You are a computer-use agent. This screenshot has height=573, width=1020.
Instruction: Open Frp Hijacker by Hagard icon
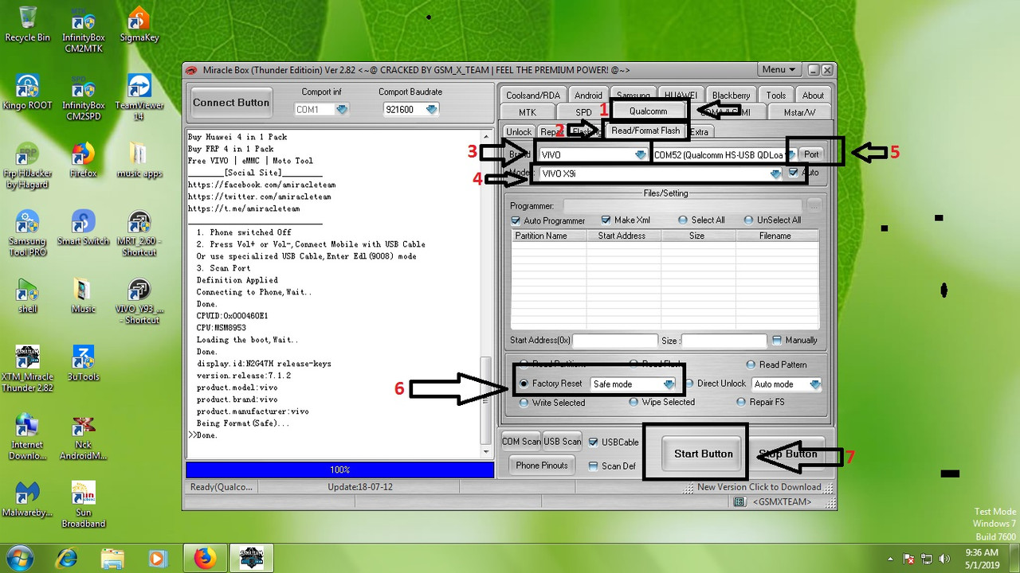[27, 166]
